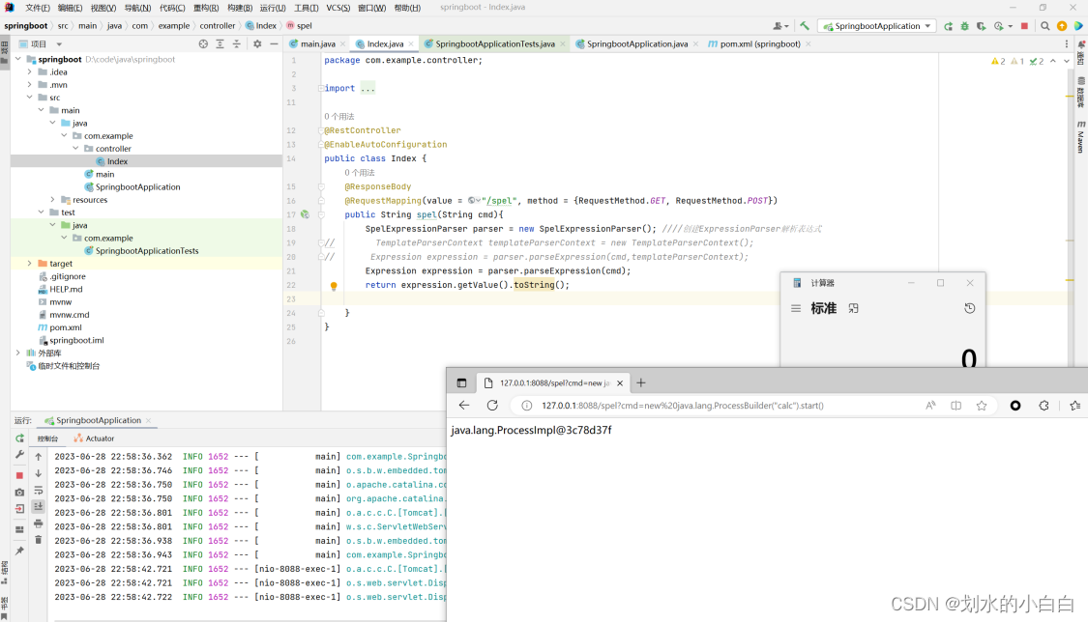Open the Actuator tab in Run panel
Image resolution: width=1088 pixels, height=622 pixels.
click(94, 438)
